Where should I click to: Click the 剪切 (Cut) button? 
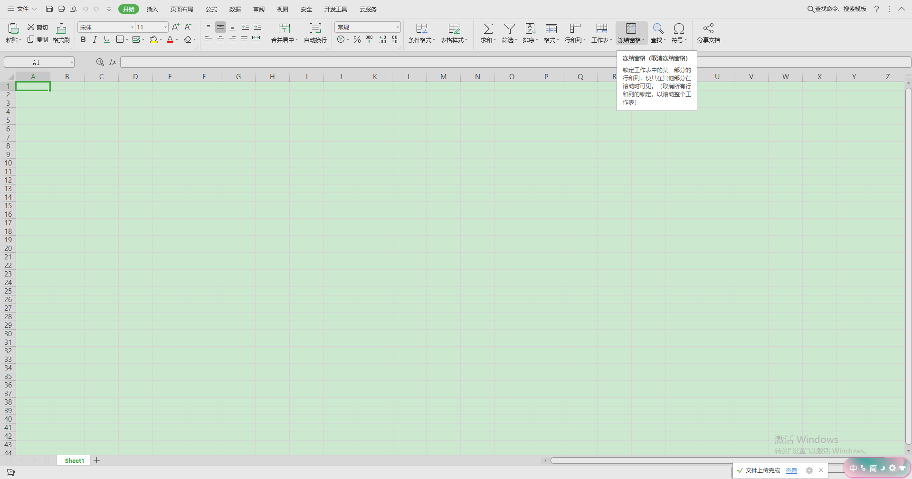point(38,28)
